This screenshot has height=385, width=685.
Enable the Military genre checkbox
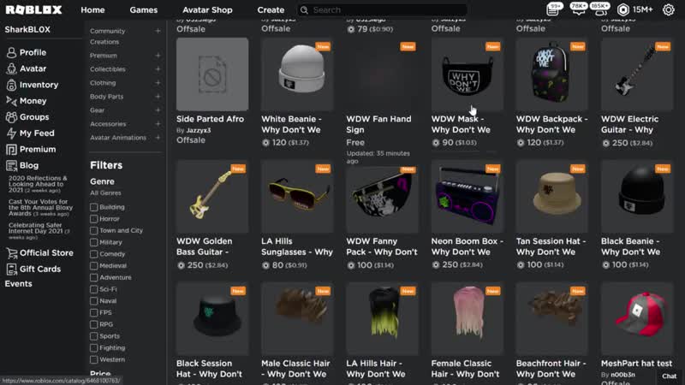(94, 242)
